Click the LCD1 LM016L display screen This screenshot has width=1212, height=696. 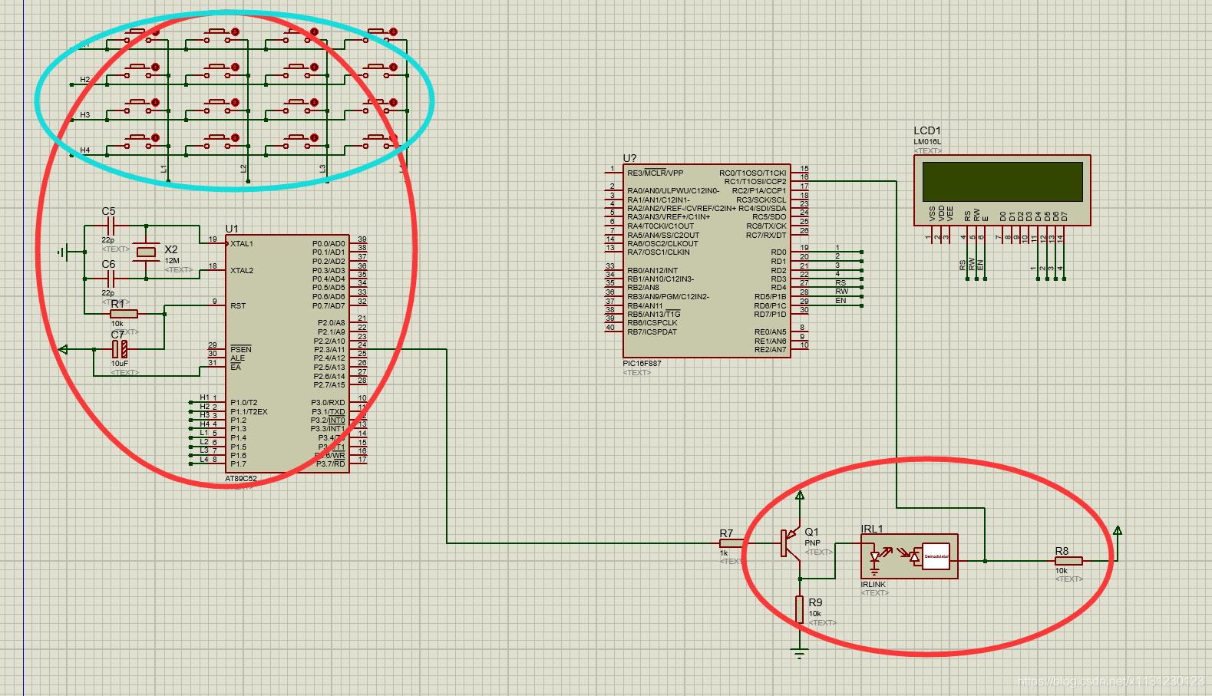pyautogui.click(x=1002, y=181)
